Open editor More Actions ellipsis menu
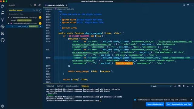194x109 pixels. click(x=192, y=5)
